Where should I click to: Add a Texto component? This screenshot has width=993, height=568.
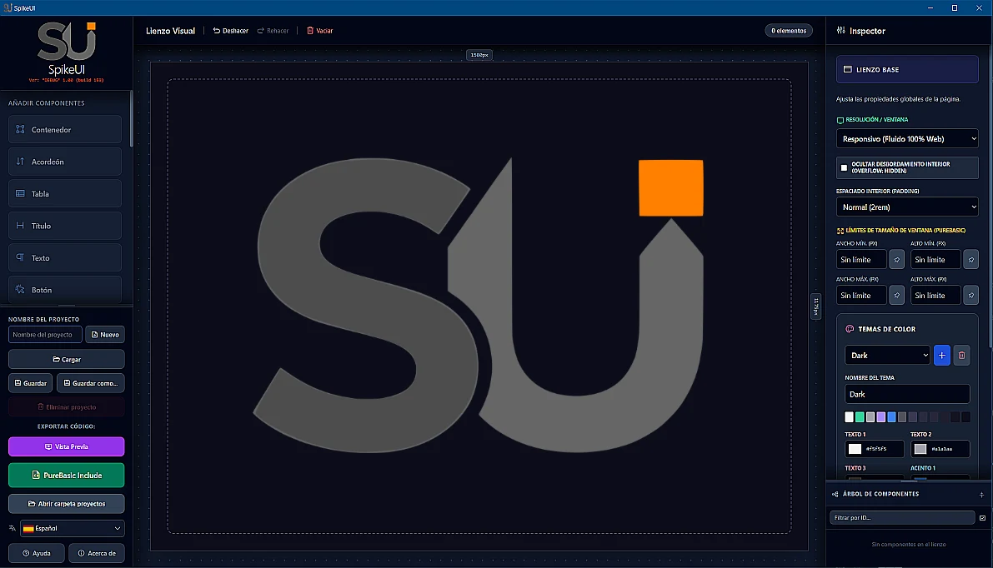[x=64, y=257]
